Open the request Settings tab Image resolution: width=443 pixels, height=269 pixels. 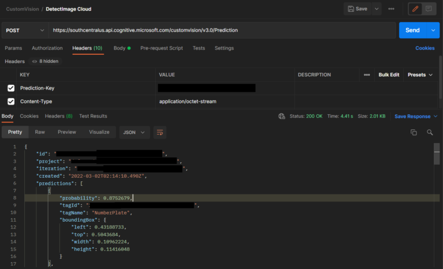pos(224,48)
